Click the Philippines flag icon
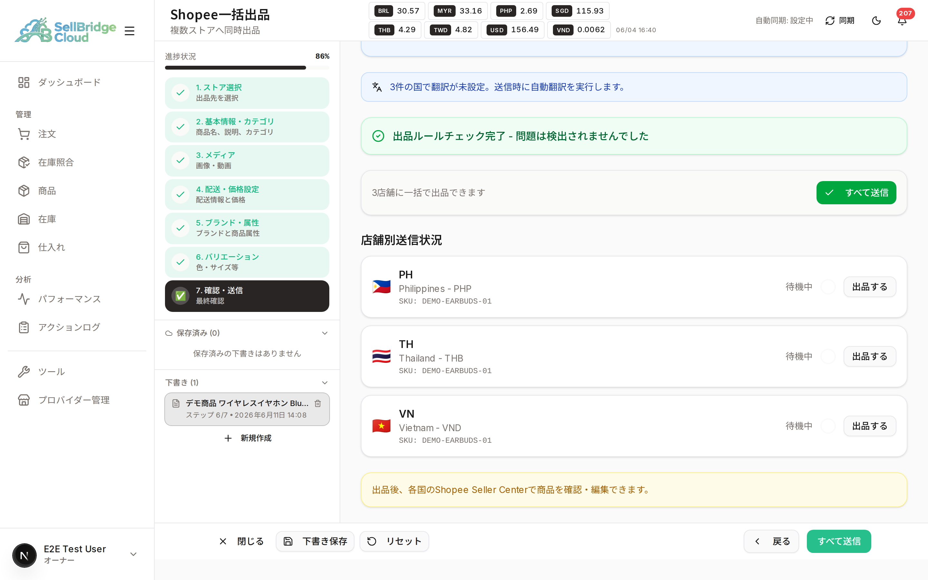The image size is (928, 580). (x=381, y=286)
